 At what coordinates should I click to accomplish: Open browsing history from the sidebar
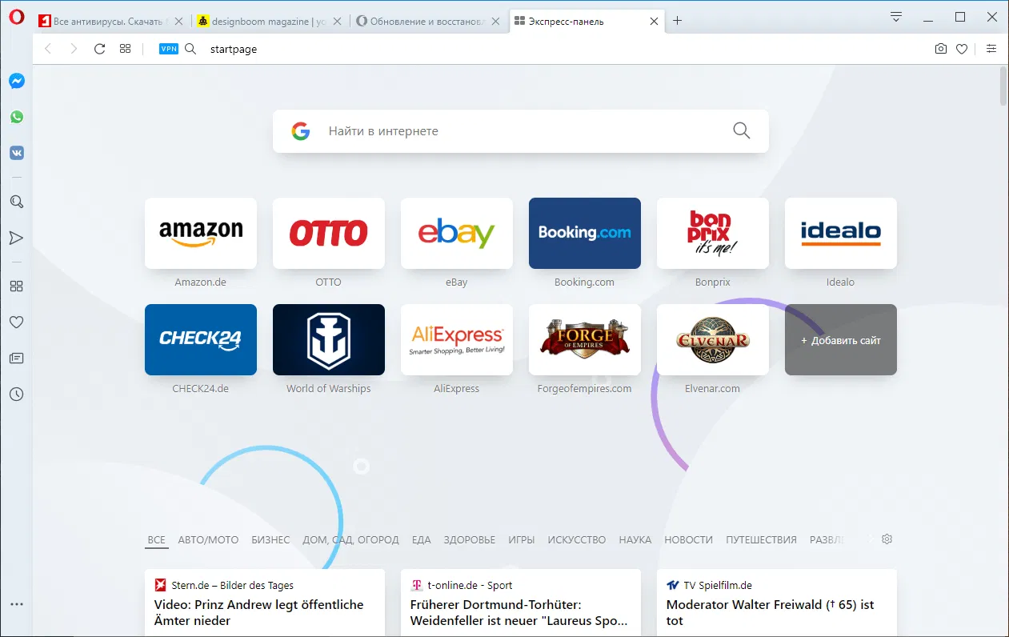coord(16,394)
